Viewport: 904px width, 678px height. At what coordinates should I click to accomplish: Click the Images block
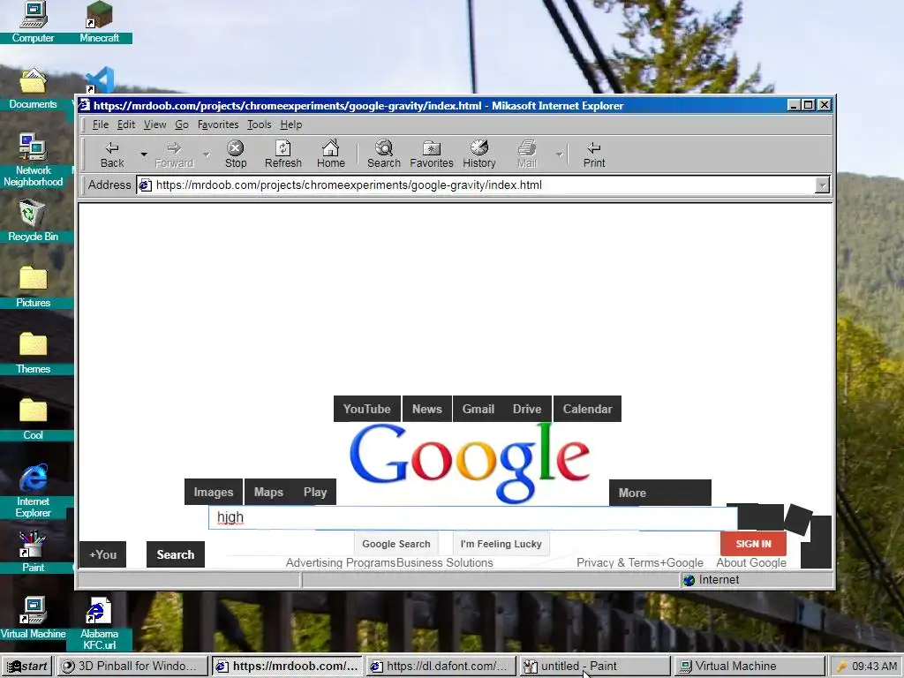pos(214,492)
